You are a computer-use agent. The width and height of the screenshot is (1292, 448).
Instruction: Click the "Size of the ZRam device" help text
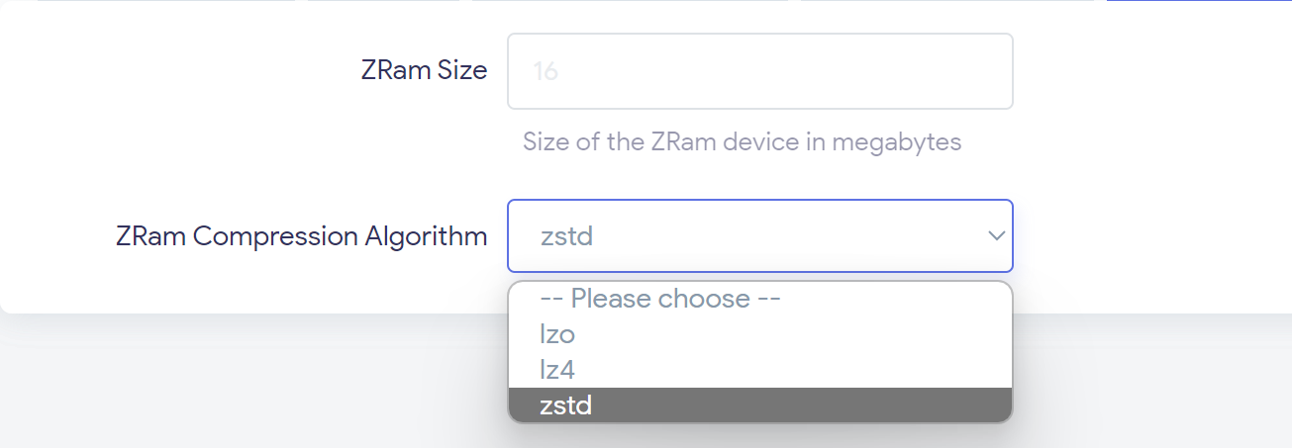[x=742, y=141]
